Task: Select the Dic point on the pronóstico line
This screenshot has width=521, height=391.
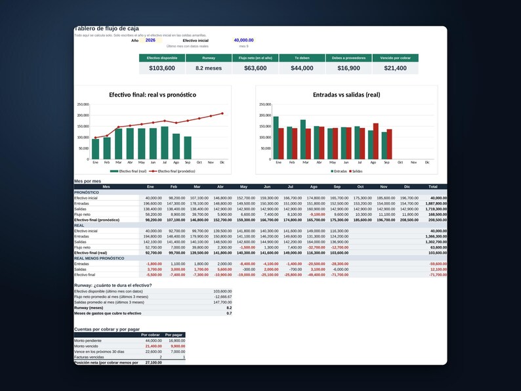Action: (x=222, y=113)
